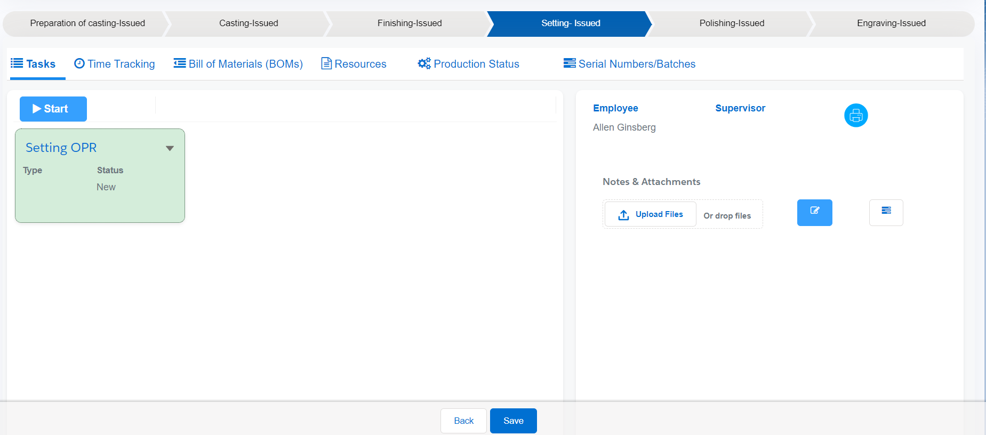Click the 'Or drop files' text
Viewport: 986px width, 435px height.
coord(727,216)
